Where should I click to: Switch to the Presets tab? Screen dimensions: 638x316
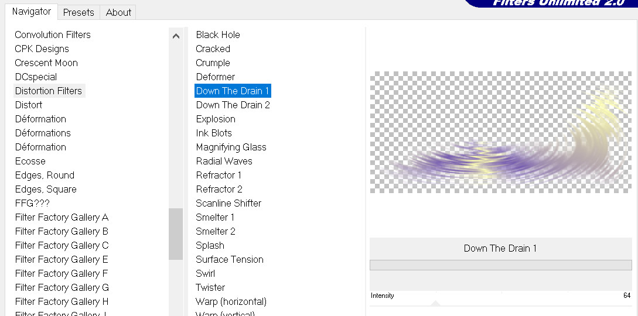[79, 12]
